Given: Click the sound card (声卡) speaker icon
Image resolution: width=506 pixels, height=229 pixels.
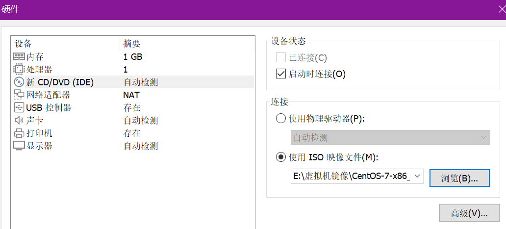Looking at the screenshot, I should pos(19,121).
